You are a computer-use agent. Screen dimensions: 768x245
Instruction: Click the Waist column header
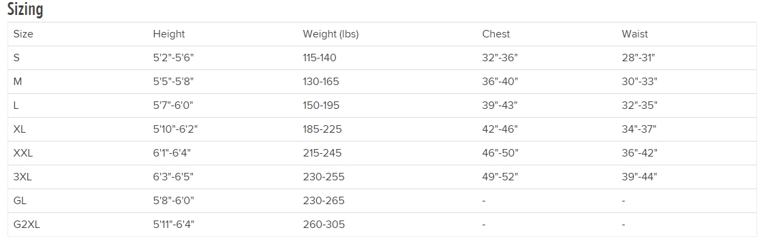coord(635,34)
